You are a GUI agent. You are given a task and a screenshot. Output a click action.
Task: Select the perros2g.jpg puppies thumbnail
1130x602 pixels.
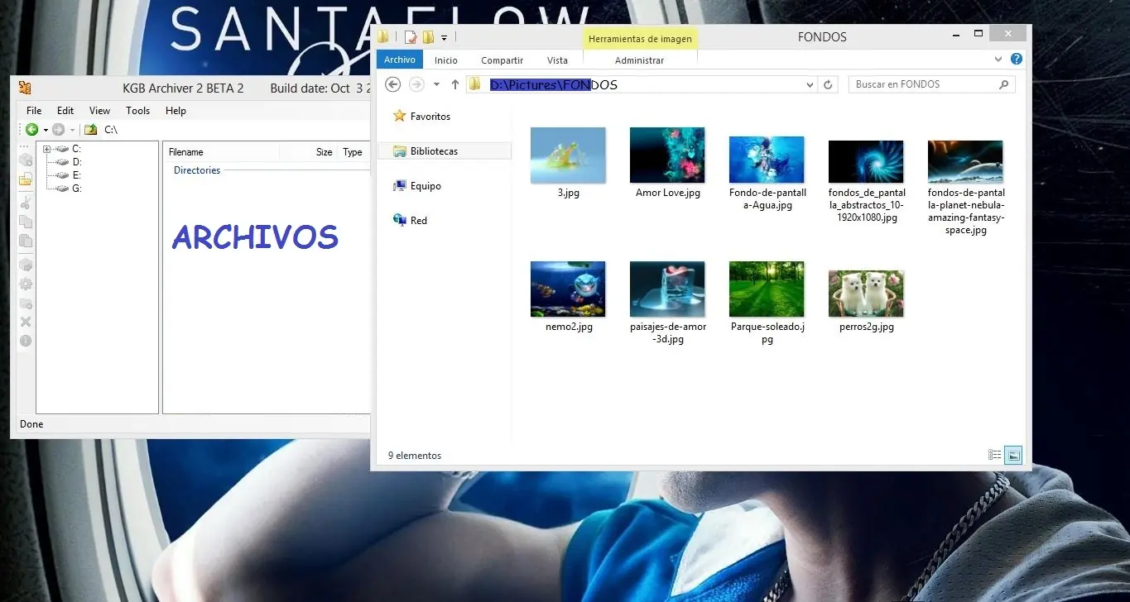pos(866,294)
